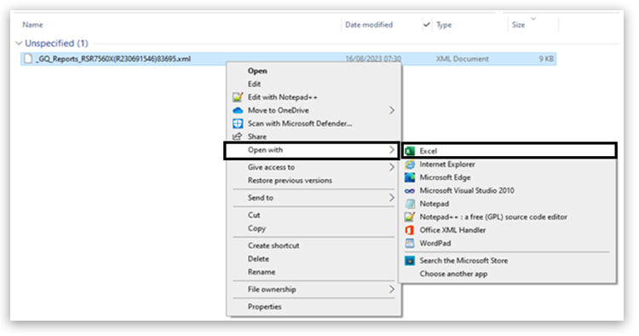639x336 pixels.
Task: Choose Open from the context menu
Action: (x=257, y=71)
